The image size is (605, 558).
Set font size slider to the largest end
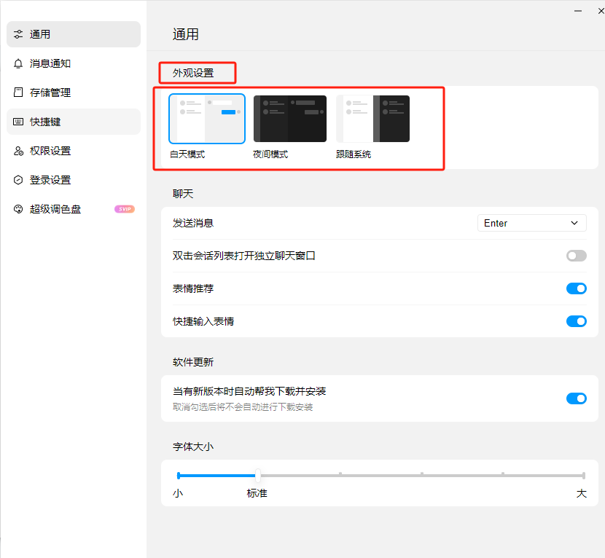tap(583, 476)
